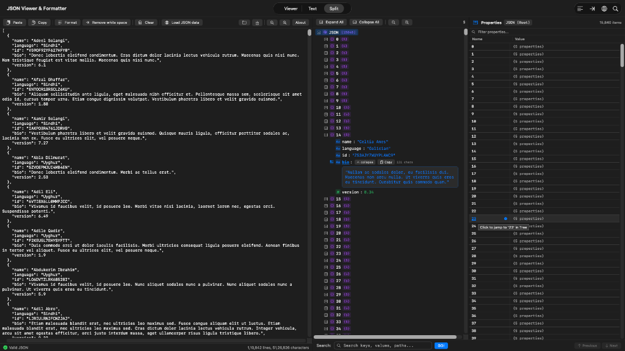This screenshot has height=351, width=625.
Task: Click the blue dot on property row 23
Action: 505,219
